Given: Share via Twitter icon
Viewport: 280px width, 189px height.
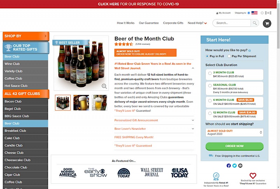Looking at the screenshot, I should [234, 166].
